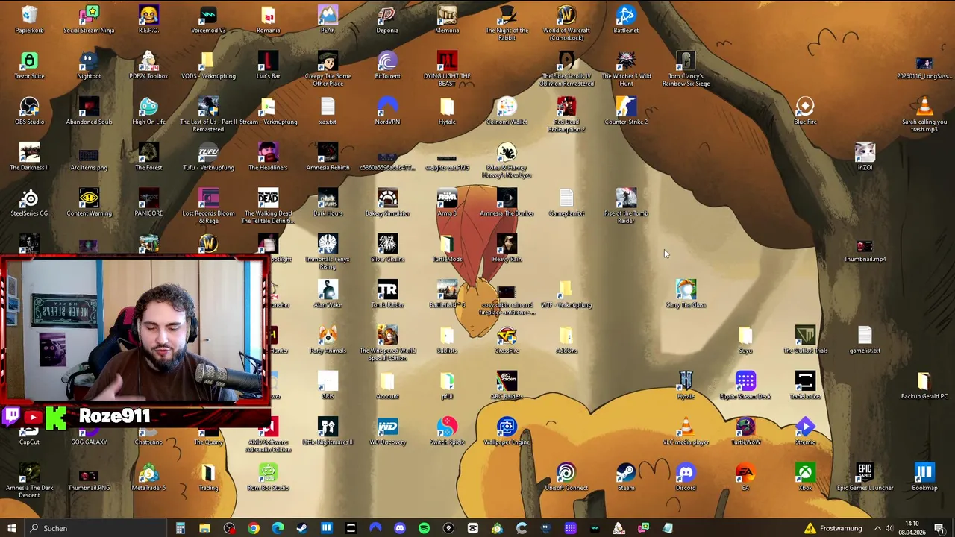Screen dimensions: 955x537
Task: Open Discord desktop shortcut
Action: pyautogui.click(x=686, y=477)
